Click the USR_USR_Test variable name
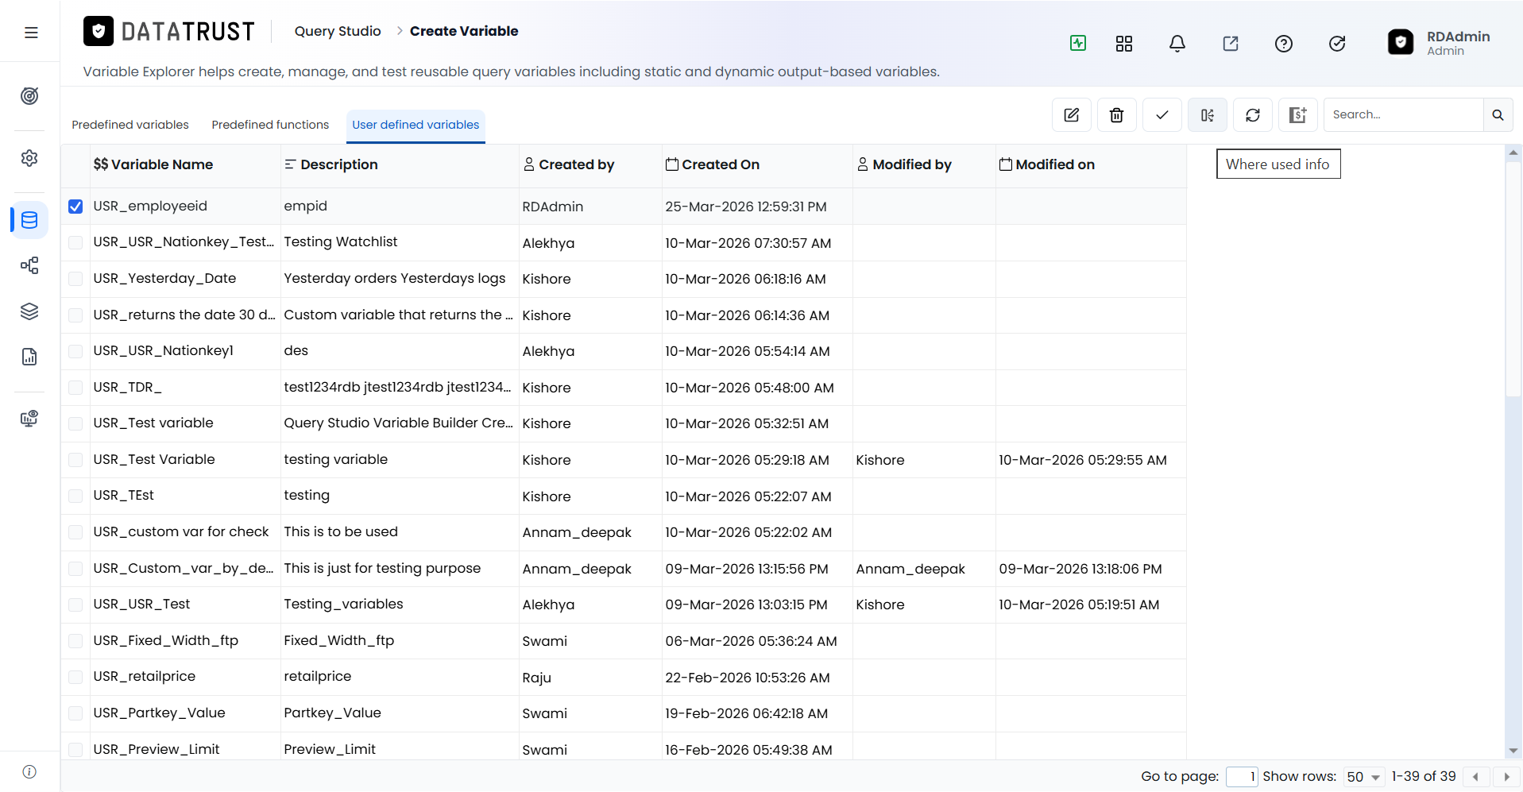1523x792 pixels. [141, 604]
